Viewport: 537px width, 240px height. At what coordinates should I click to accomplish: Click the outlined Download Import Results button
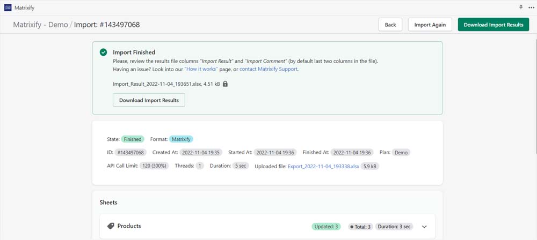[149, 100]
